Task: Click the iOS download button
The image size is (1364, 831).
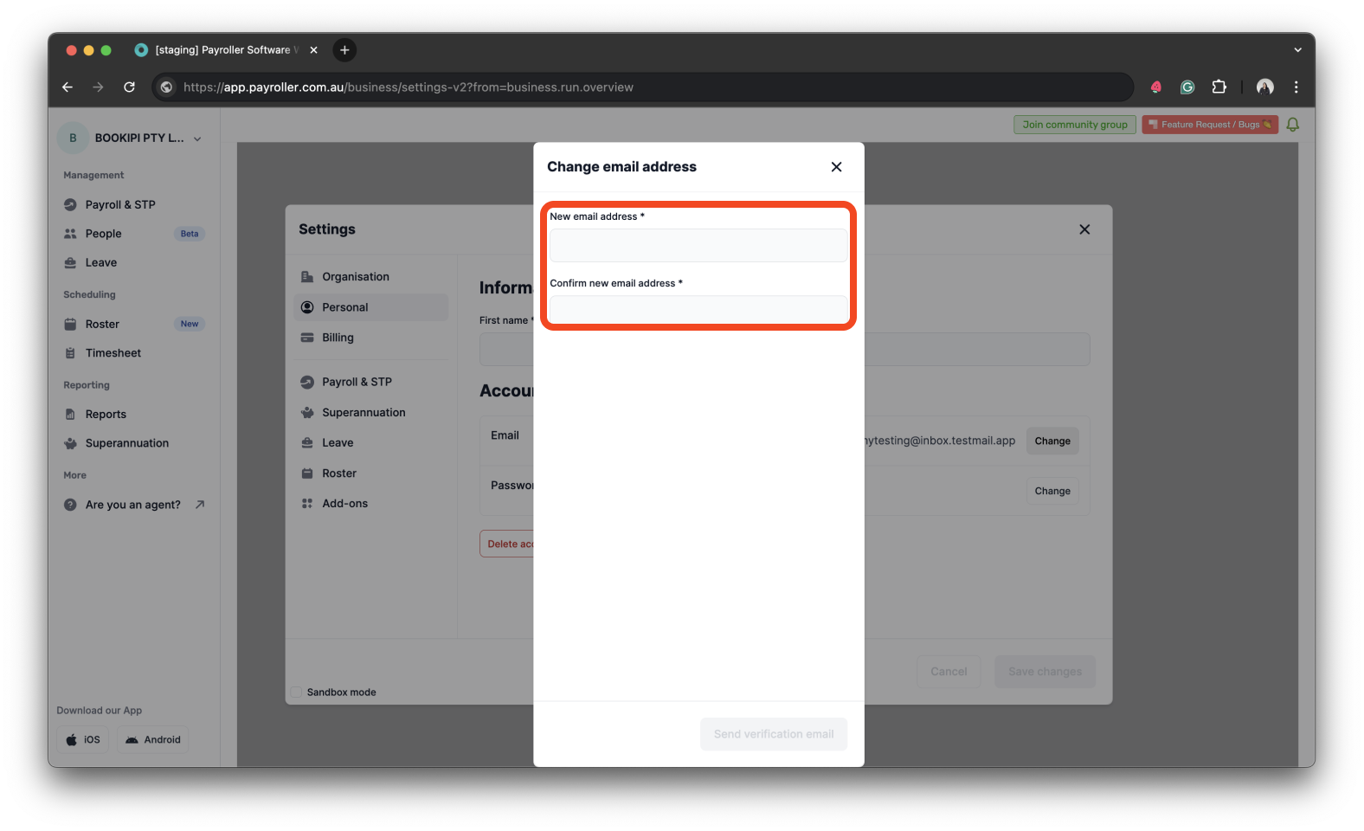Action: click(x=83, y=739)
